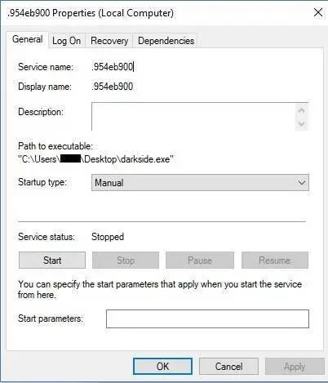Switch to the Dependencies tab
Viewport: 328px width, 383px height.
tap(166, 41)
